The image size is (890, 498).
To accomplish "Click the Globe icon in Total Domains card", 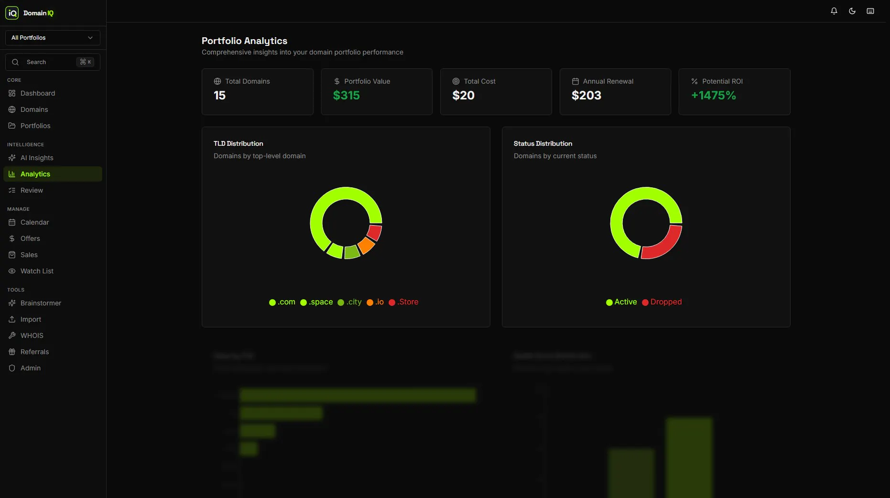I will pyautogui.click(x=217, y=81).
